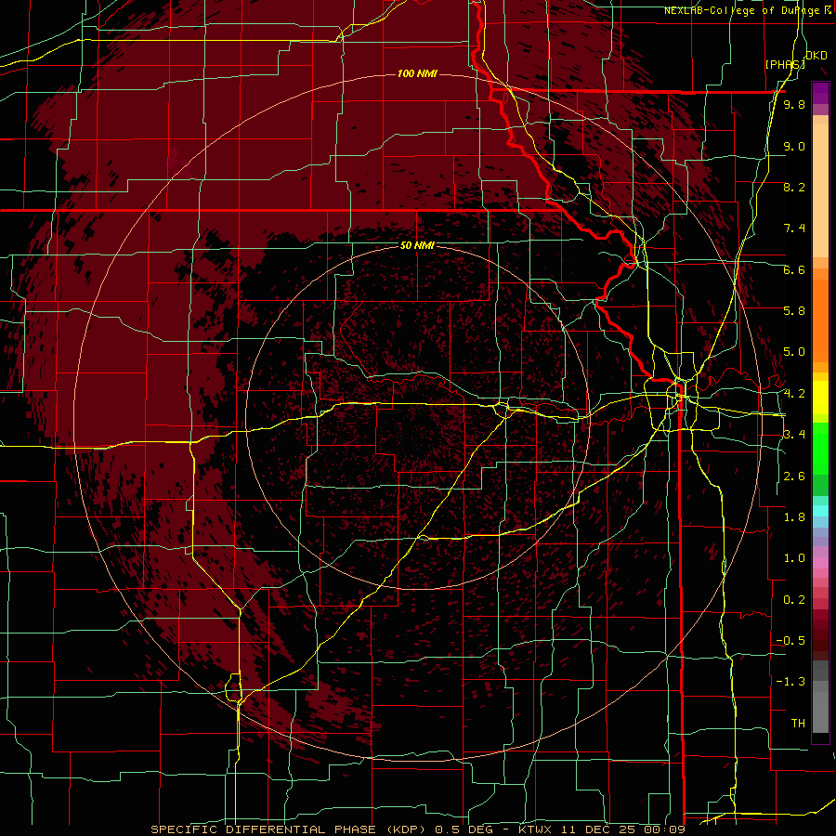The height and width of the screenshot is (836, 836).
Task: Click the 0.2 value on the color scale
Action: 794,600
